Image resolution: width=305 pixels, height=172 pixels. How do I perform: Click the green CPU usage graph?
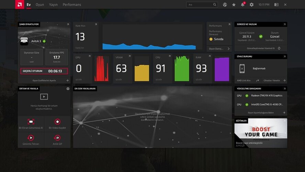point(182,68)
